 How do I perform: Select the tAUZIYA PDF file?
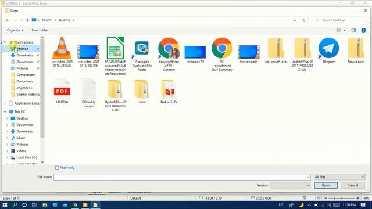point(62,91)
